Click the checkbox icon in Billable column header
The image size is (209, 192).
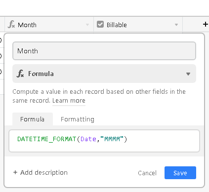click(100, 24)
